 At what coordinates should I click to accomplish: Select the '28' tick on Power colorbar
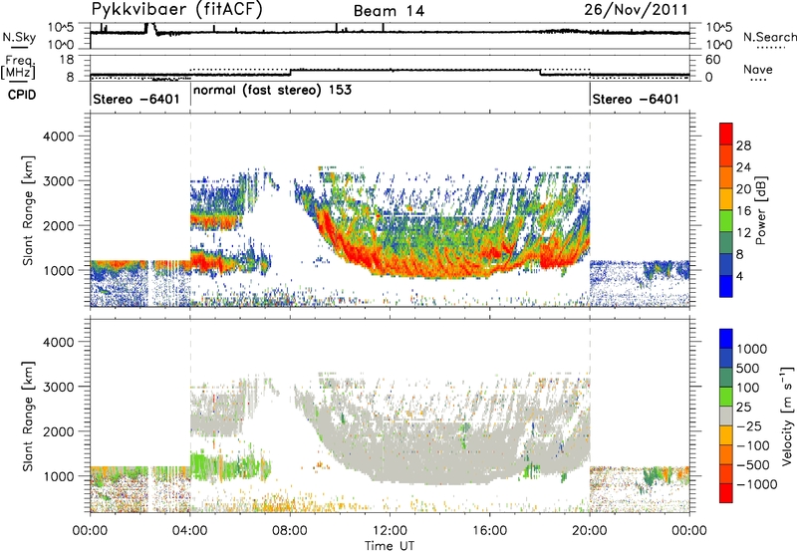point(743,145)
